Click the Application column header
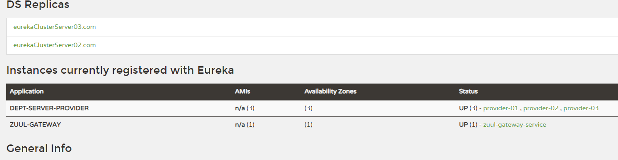 point(27,91)
